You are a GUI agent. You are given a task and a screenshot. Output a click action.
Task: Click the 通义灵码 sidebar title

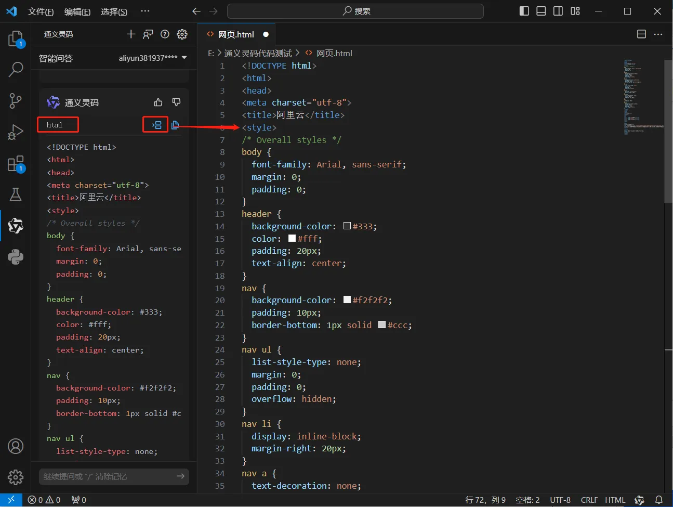click(58, 34)
